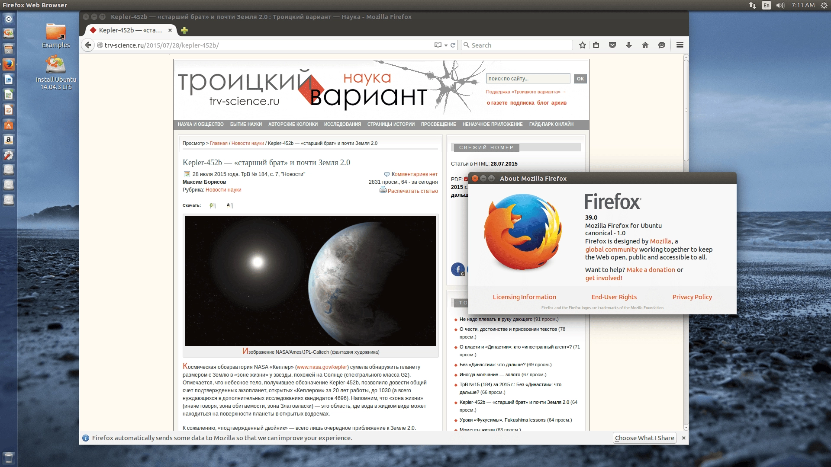Follow the global community link
Screen dimensions: 831x467
[x=611, y=249]
